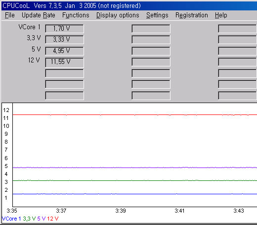Click the empty field below 12 V reading

(64, 73)
